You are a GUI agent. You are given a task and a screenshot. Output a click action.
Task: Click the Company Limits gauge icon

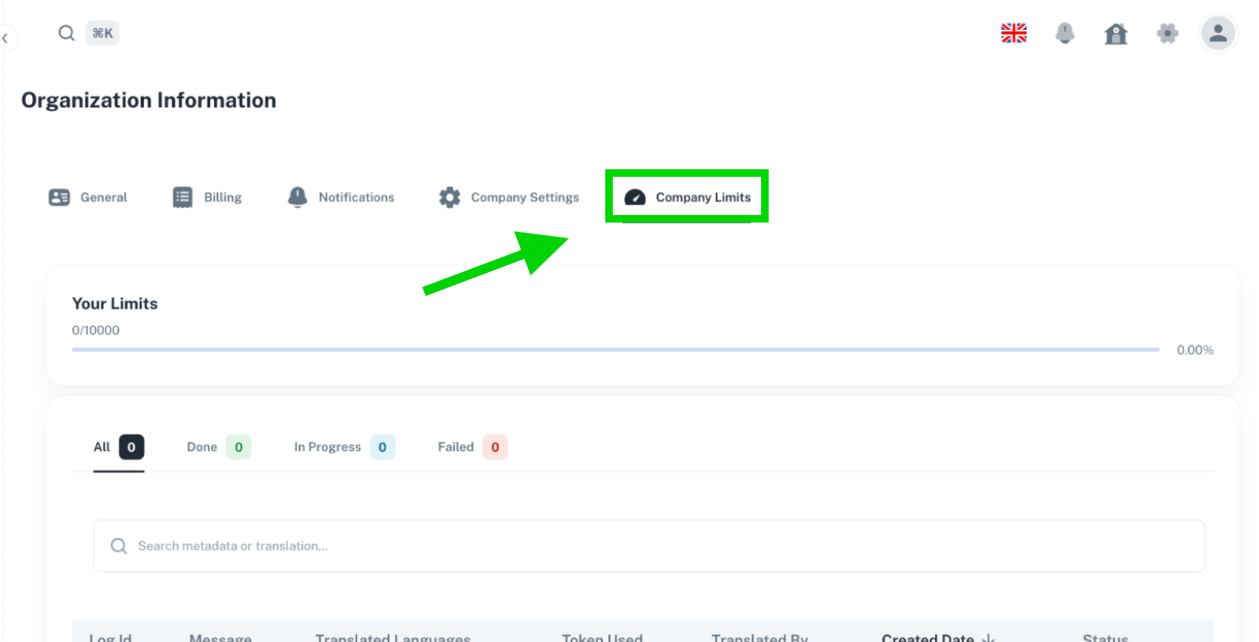click(635, 197)
